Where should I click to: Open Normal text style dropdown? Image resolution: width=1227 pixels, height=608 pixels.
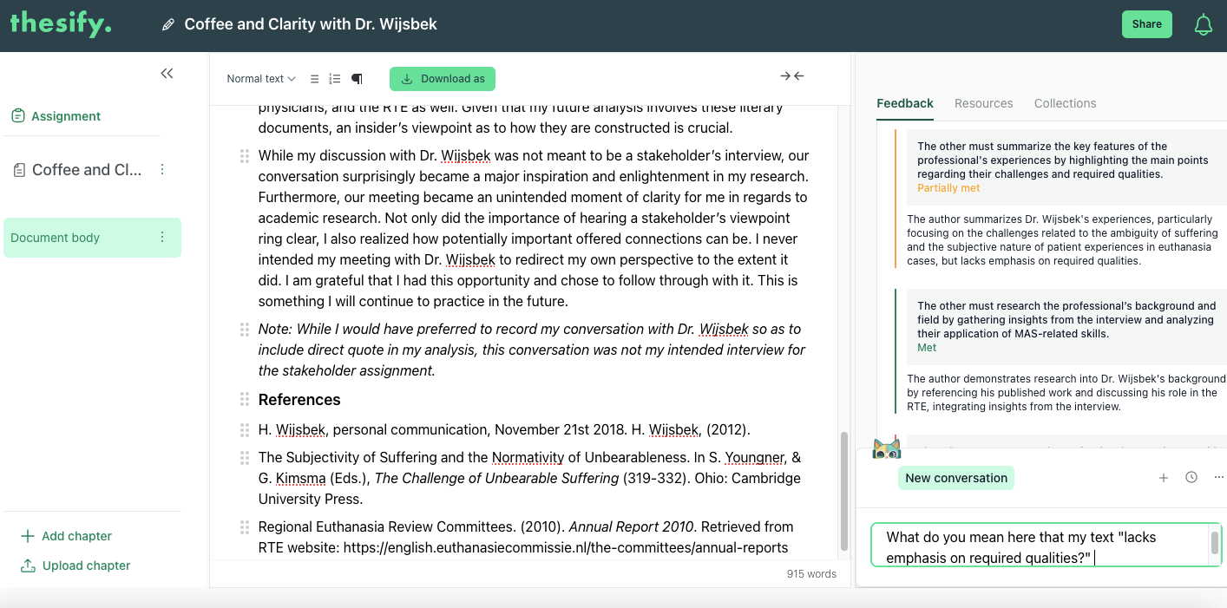(x=261, y=79)
